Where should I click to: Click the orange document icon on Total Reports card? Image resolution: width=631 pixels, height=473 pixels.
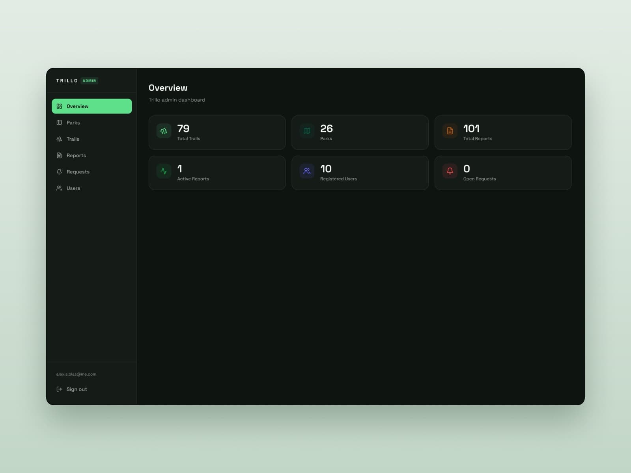tap(450, 131)
